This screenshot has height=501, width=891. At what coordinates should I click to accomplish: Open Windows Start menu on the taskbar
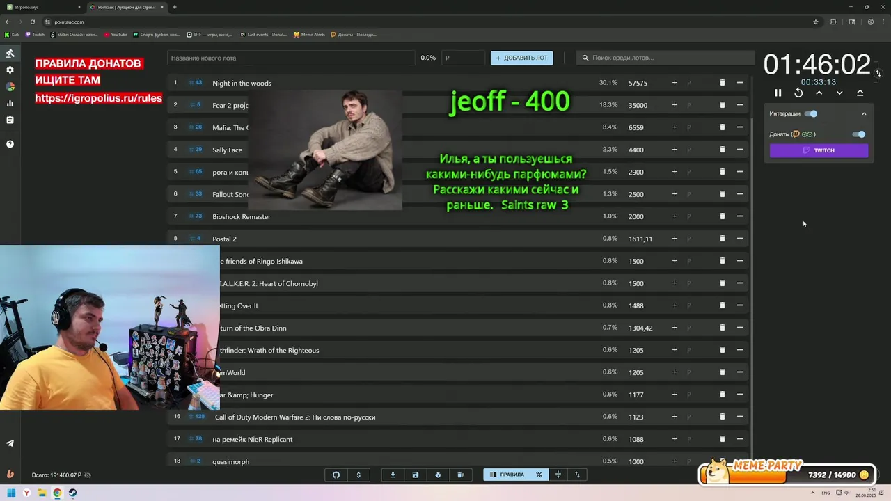[11, 493]
